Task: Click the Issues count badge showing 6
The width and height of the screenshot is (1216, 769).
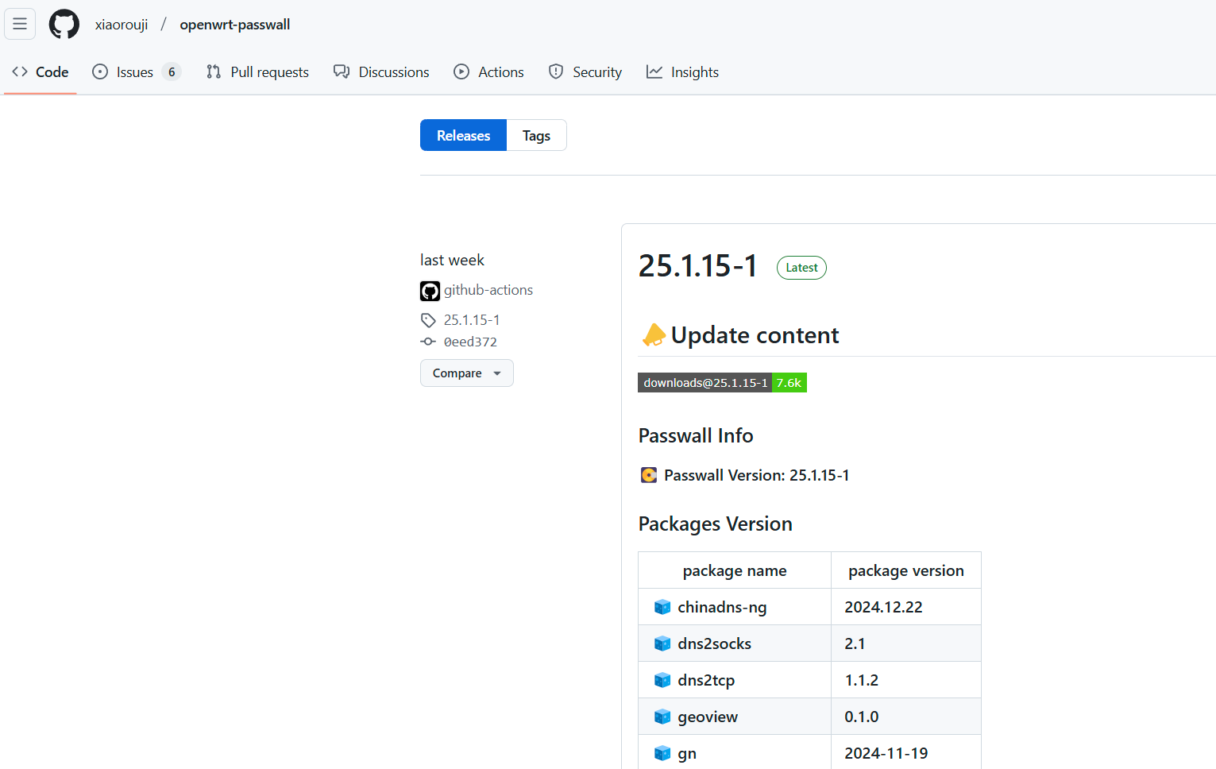Action: point(172,72)
